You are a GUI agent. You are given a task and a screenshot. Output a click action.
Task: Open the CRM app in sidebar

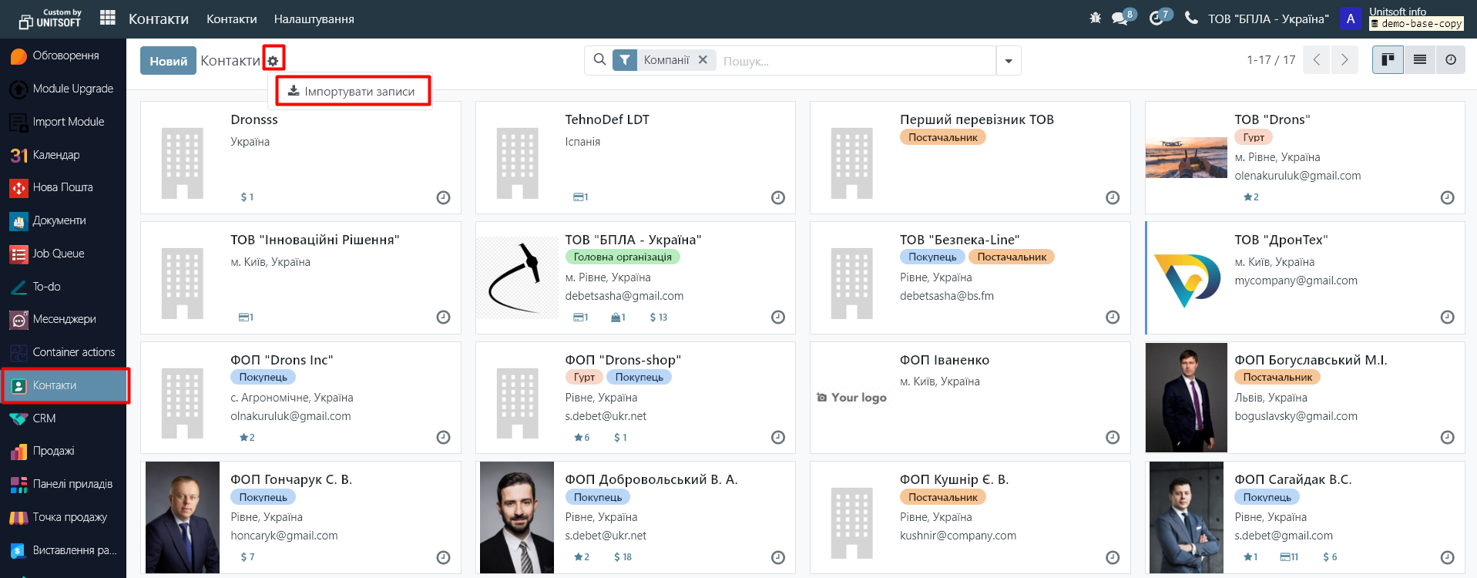click(44, 418)
